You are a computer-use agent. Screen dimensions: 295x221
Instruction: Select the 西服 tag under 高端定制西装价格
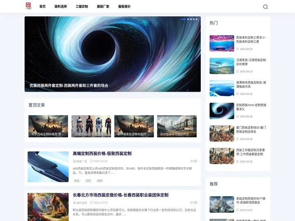tap(100, 180)
